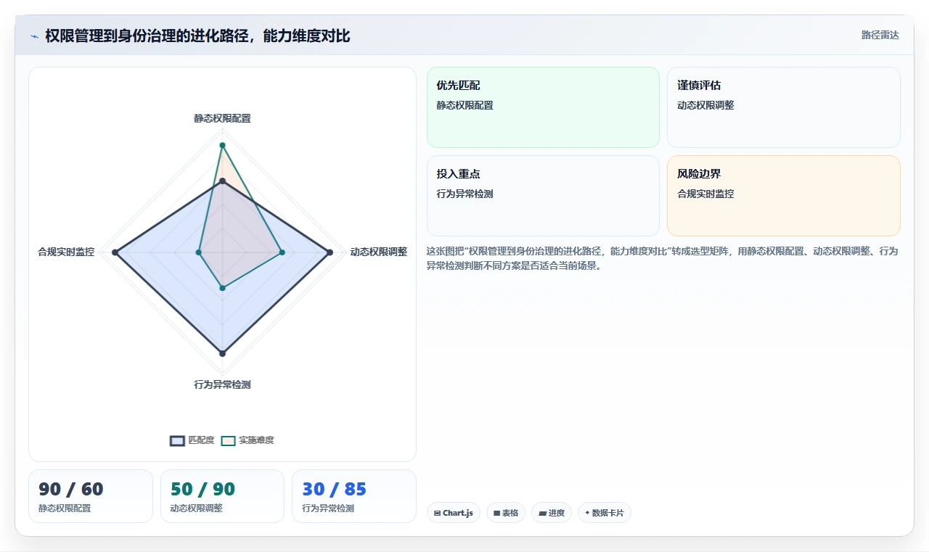Screen dimensions: 929x552
Task: Open the 投入重点 card
Action: (543, 196)
